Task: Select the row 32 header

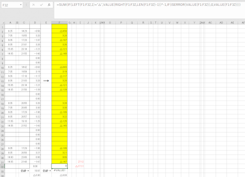Action: tap(2, 167)
